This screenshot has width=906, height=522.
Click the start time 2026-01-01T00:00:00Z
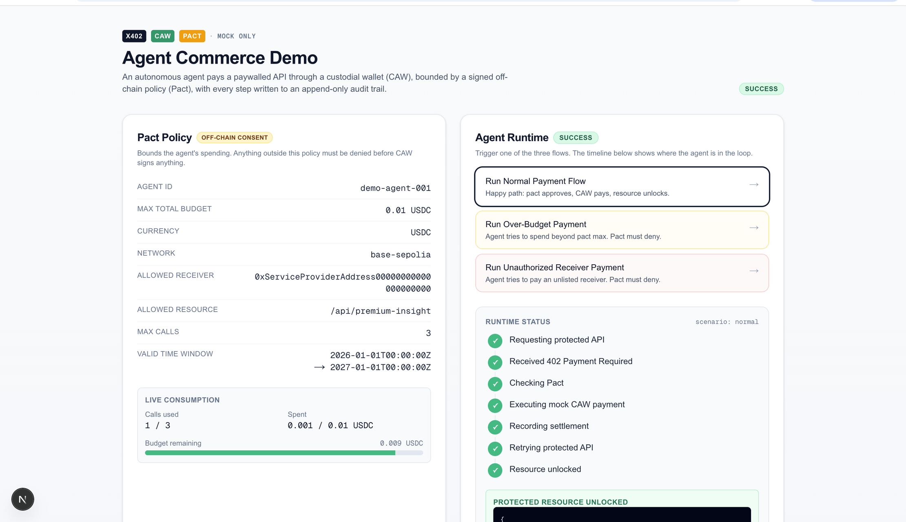tap(380, 355)
